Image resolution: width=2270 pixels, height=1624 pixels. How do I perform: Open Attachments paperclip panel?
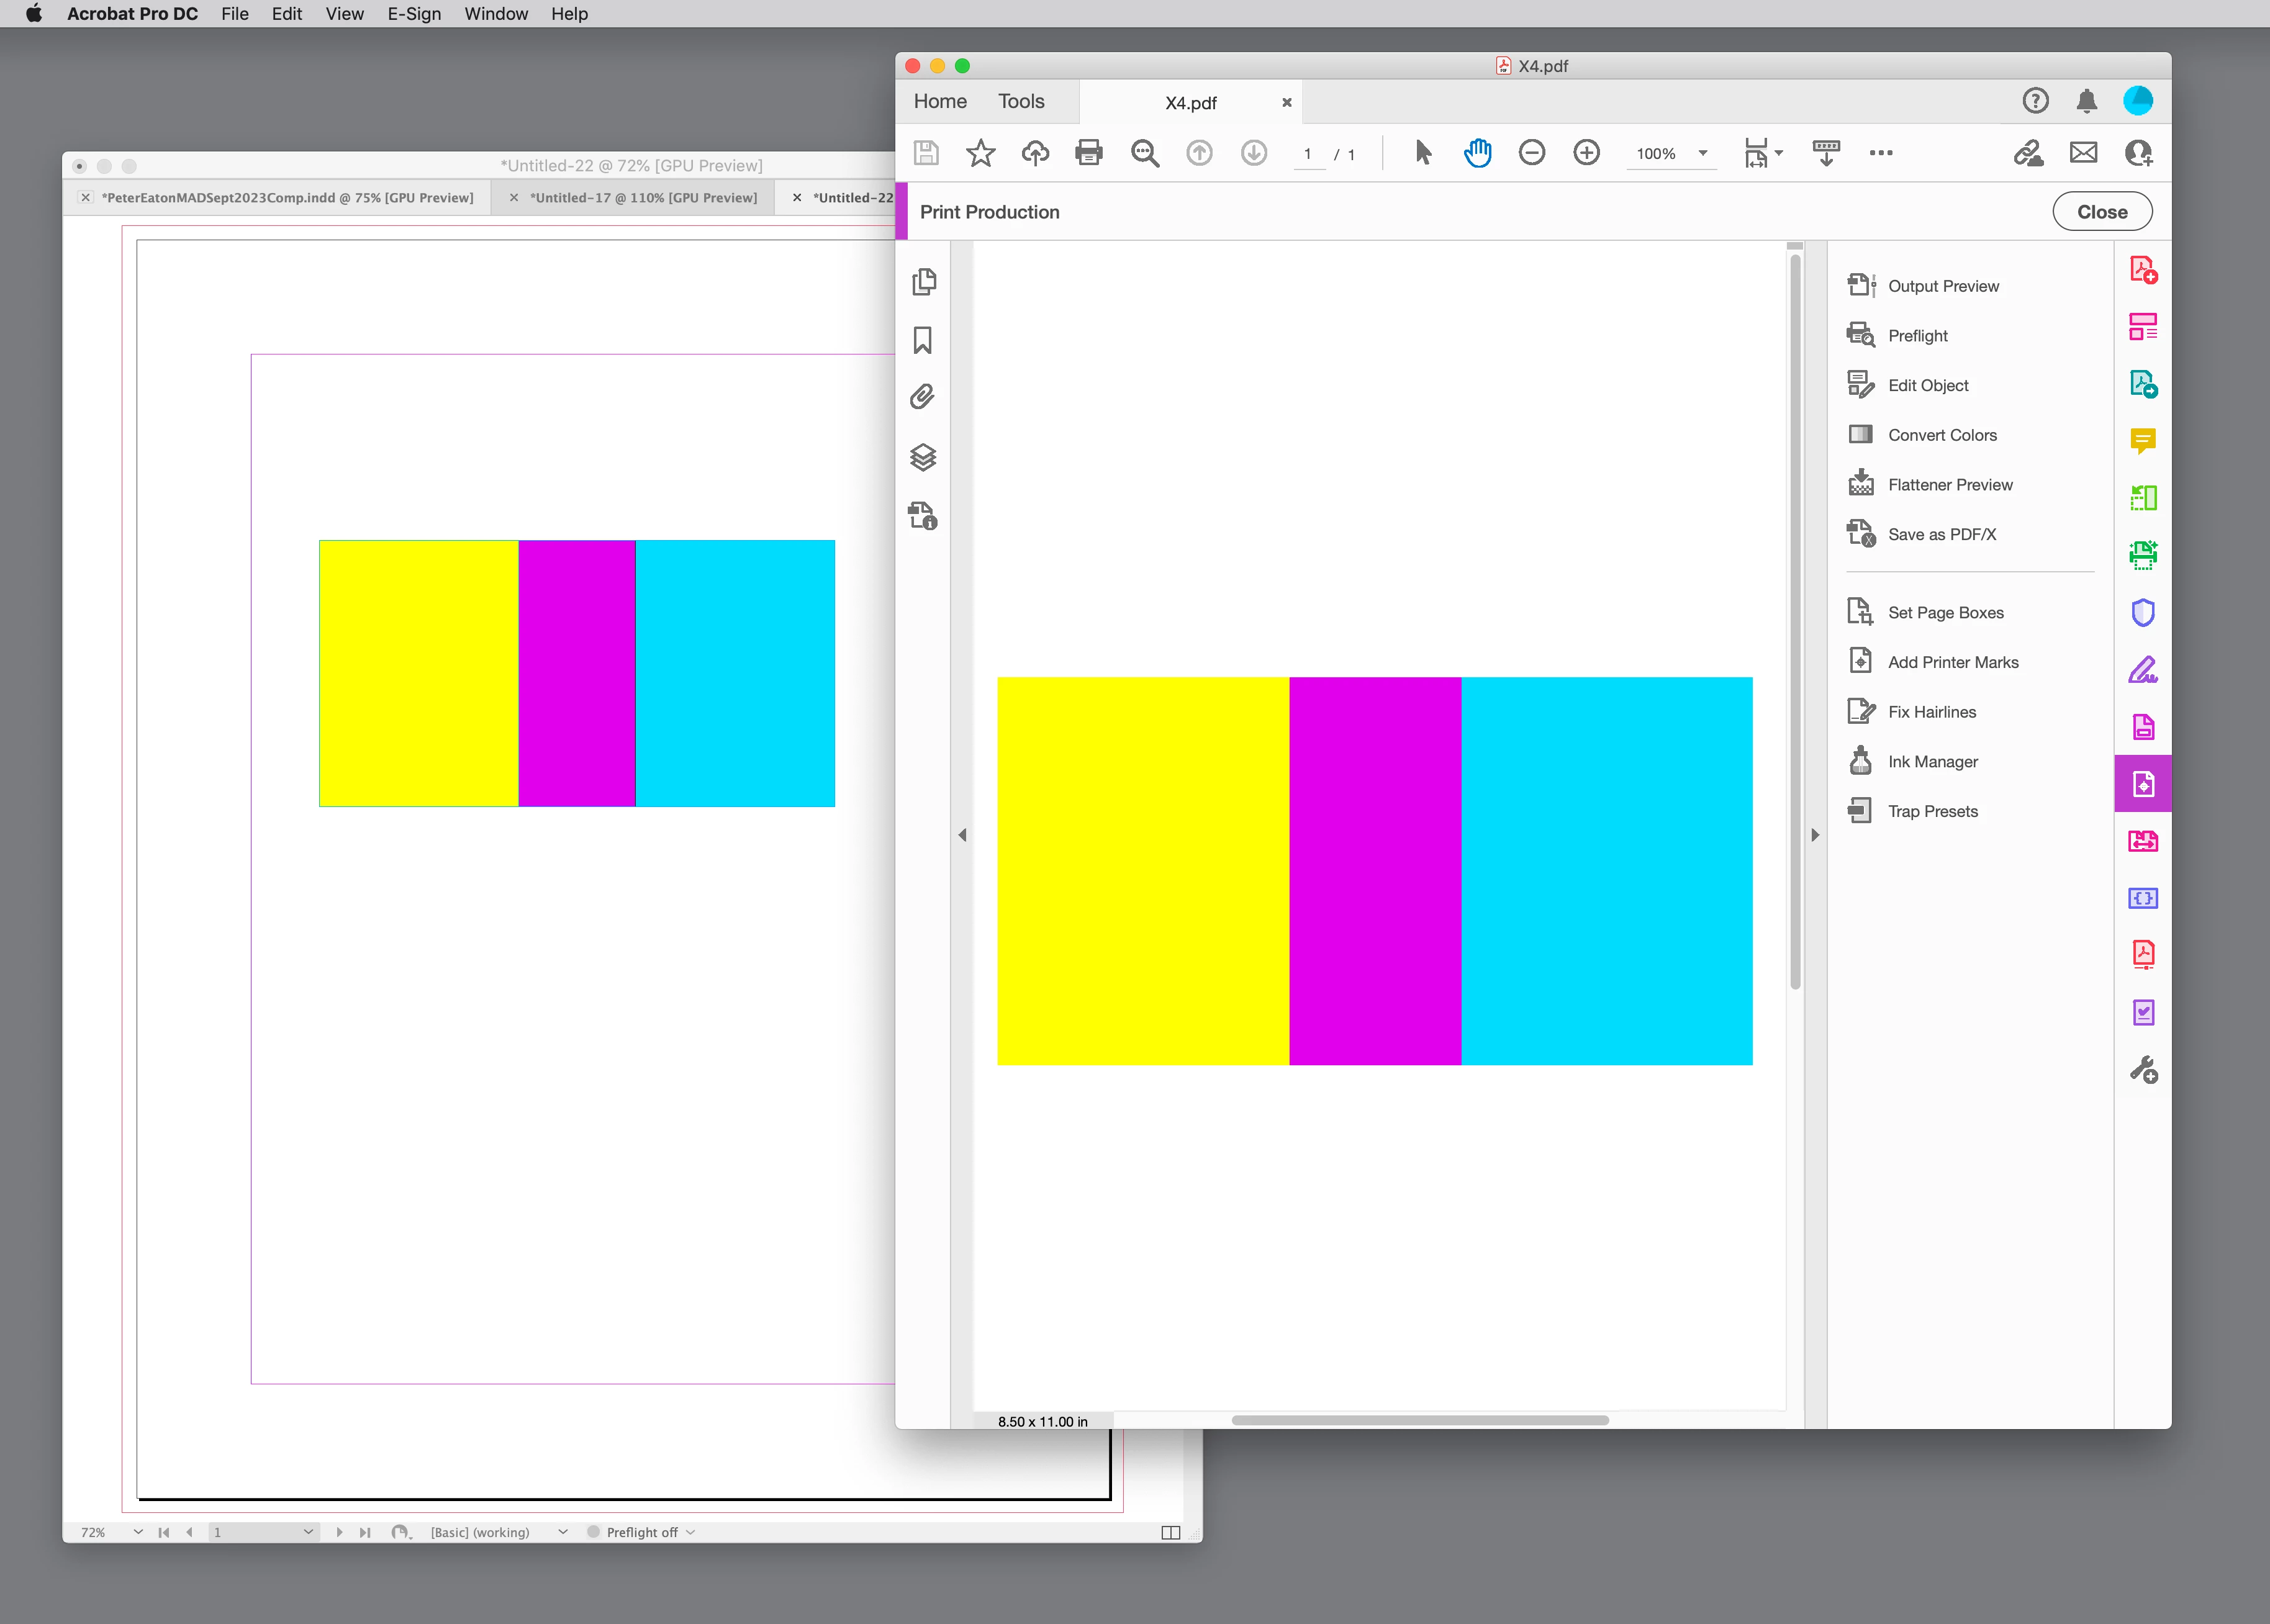point(923,398)
